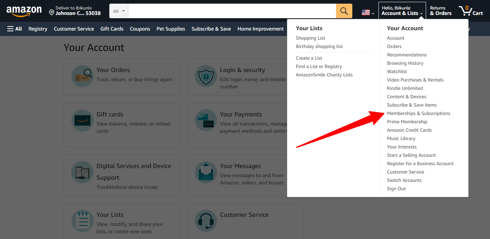Screen dimensions: 490x239
Task: Open Shopping List in Your Lists
Action: coord(311,38)
